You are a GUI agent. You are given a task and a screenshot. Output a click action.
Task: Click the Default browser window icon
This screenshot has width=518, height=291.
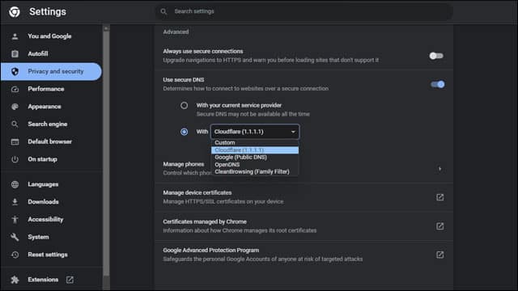tap(15, 142)
